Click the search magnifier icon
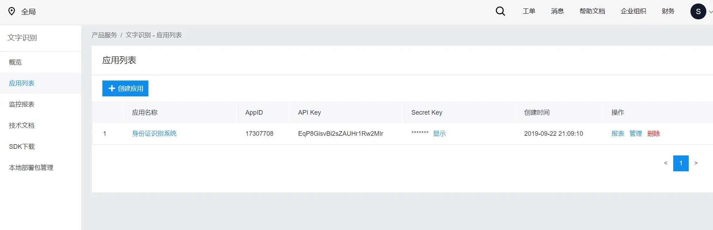Image resolution: width=713 pixels, height=230 pixels. click(500, 11)
